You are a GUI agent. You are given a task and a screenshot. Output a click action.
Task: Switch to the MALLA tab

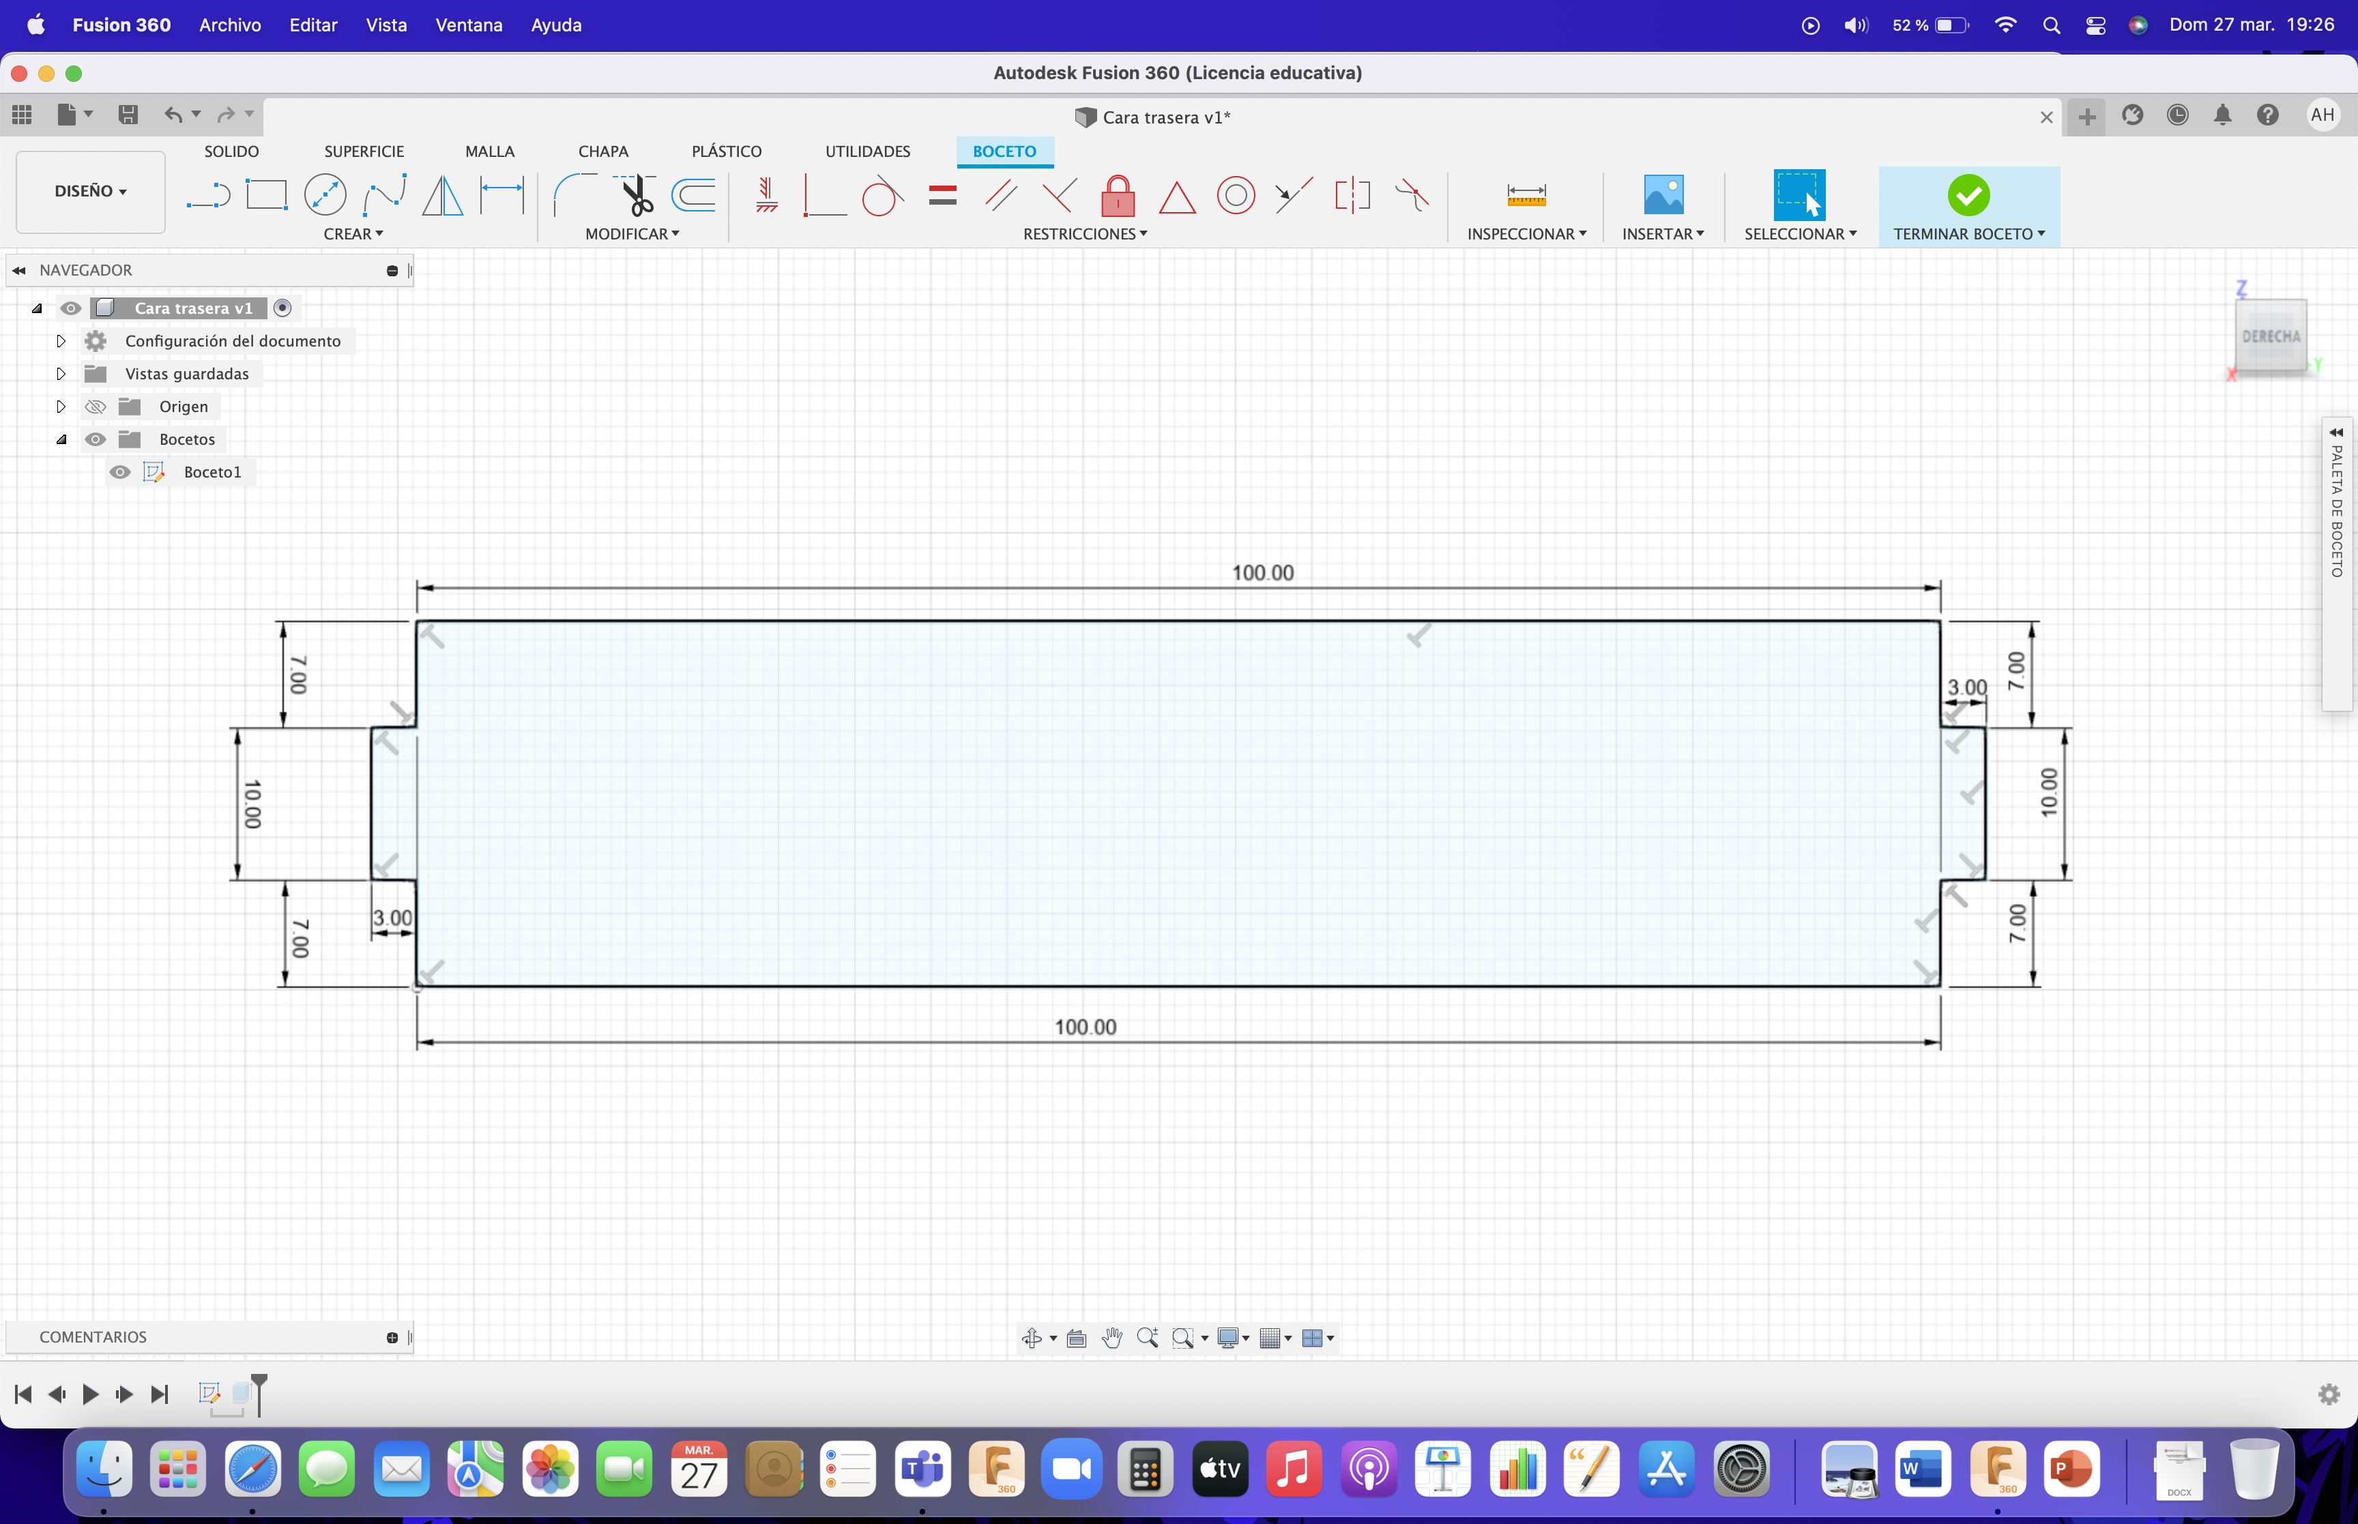click(x=490, y=151)
